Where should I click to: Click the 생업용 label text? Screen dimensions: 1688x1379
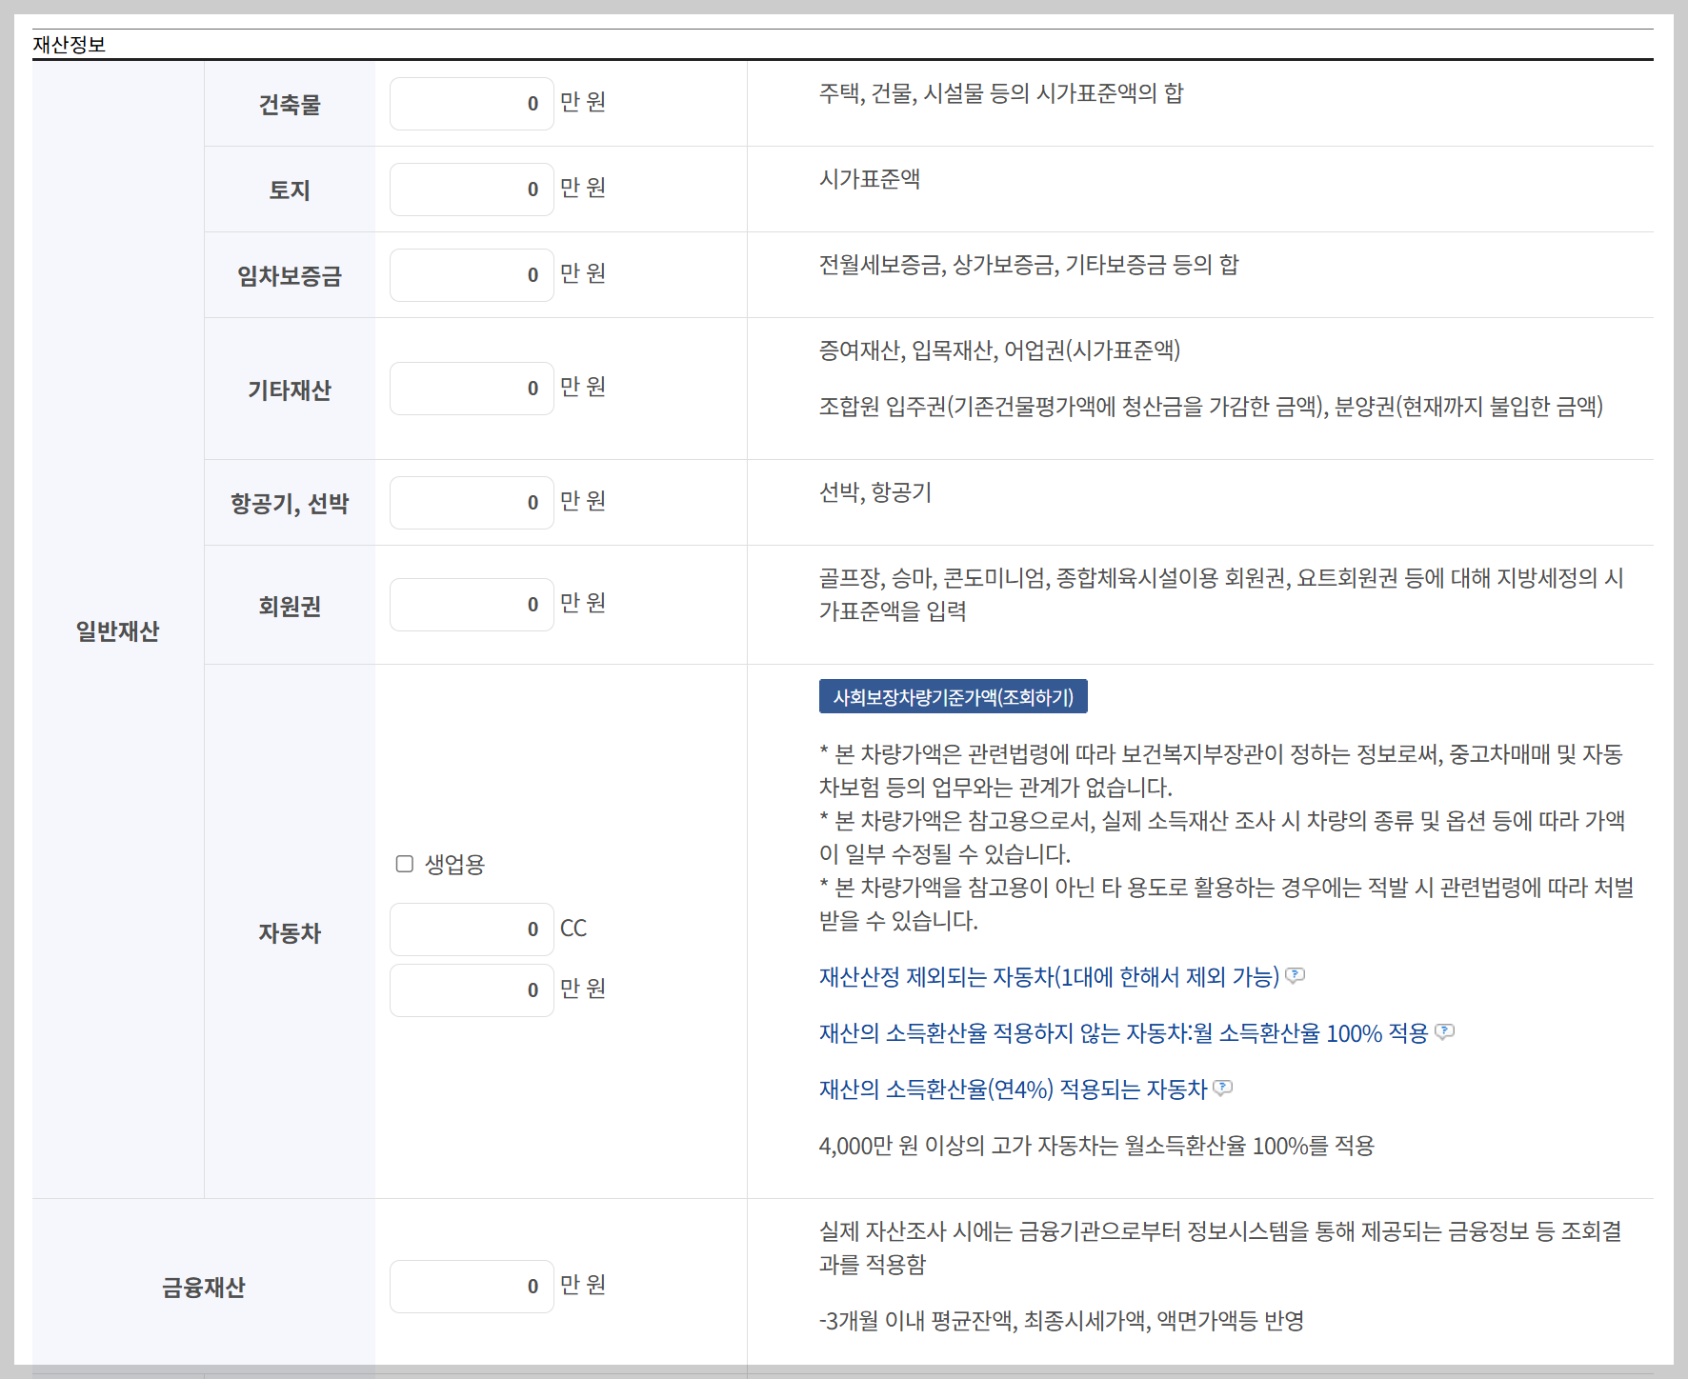click(454, 865)
